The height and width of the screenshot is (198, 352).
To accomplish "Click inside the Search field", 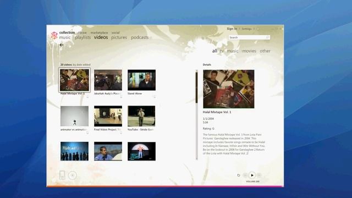I will (249, 37).
